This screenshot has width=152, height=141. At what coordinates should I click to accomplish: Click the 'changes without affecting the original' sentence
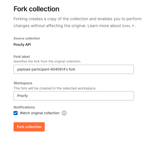click(x=50, y=26)
